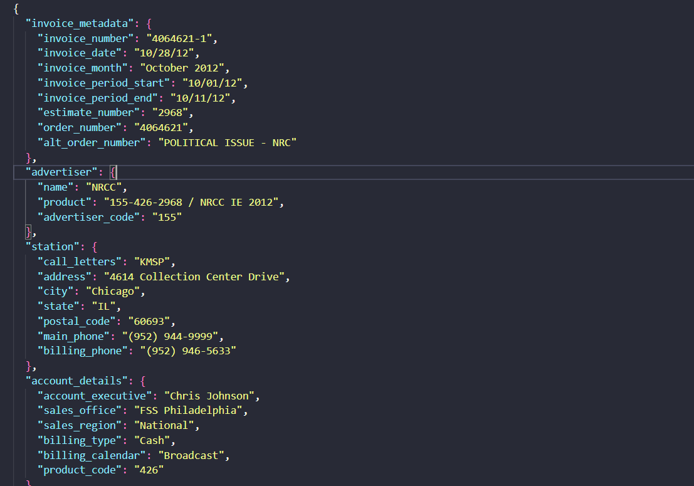The width and height of the screenshot is (694, 486).
Task: Click the billing calendar value "Broadcast"
Action: (191, 456)
